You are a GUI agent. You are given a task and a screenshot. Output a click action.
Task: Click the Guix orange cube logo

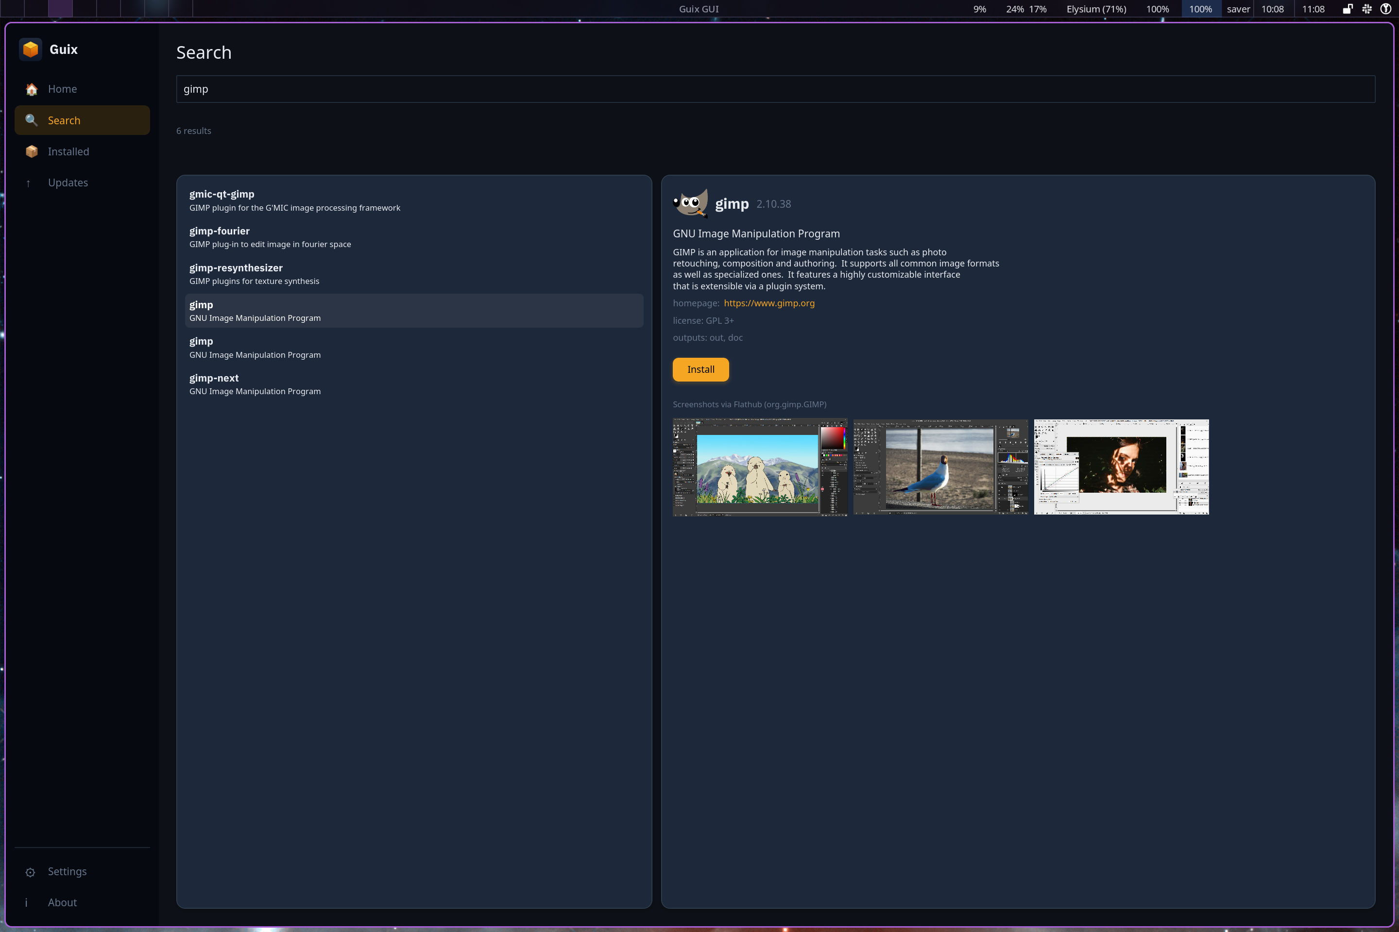[30, 50]
